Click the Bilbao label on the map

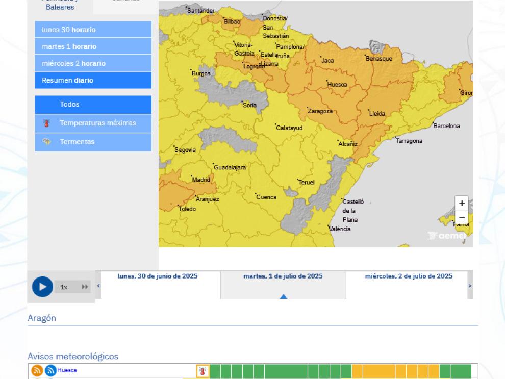point(232,21)
